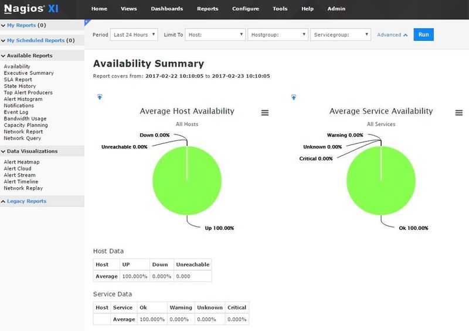Open the Network Report link

click(x=23, y=132)
